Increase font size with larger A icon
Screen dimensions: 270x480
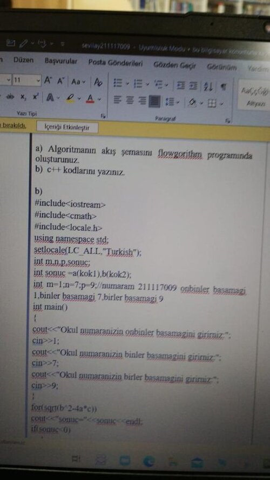48,81
